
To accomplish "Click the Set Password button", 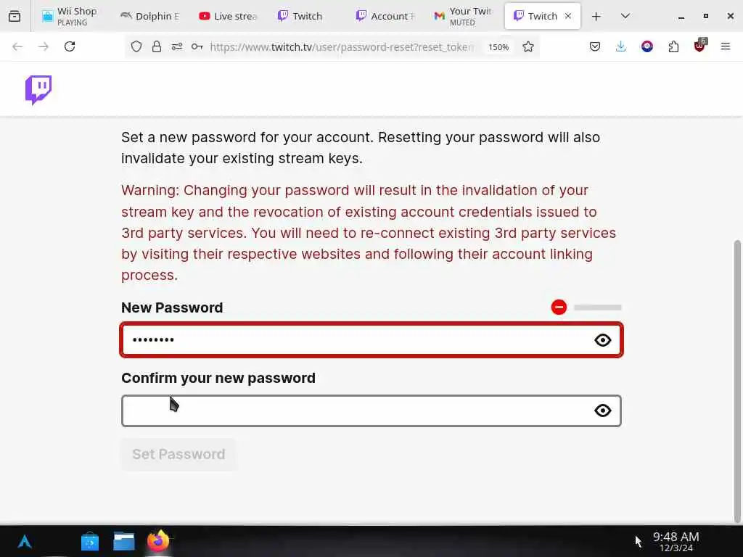I will [x=178, y=454].
